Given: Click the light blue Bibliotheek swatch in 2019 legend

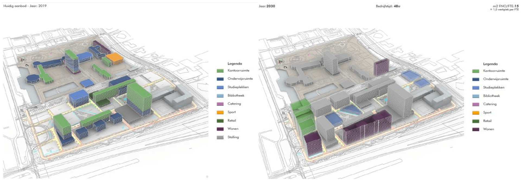Looking at the screenshot, I should [x=220, y=96].
